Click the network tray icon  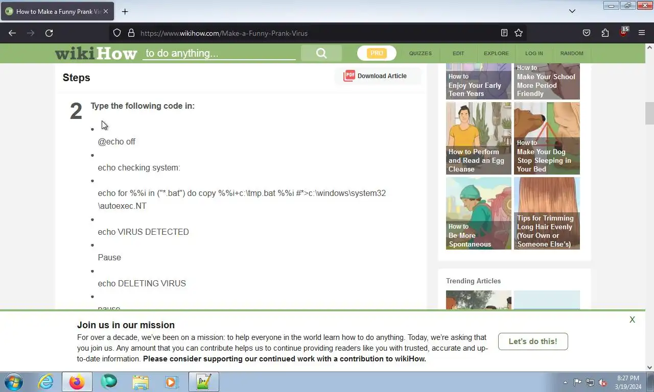tap(590, 382)
